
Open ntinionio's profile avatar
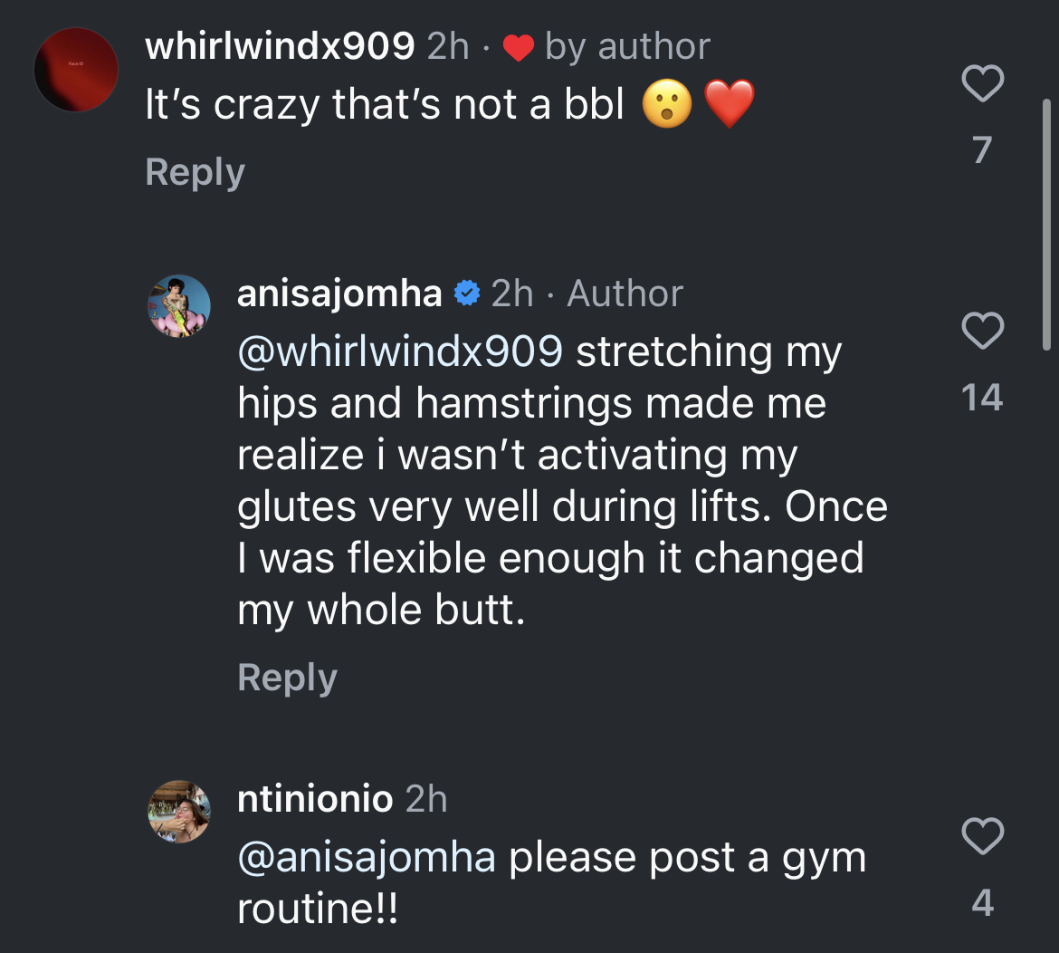tap(179, 812)
